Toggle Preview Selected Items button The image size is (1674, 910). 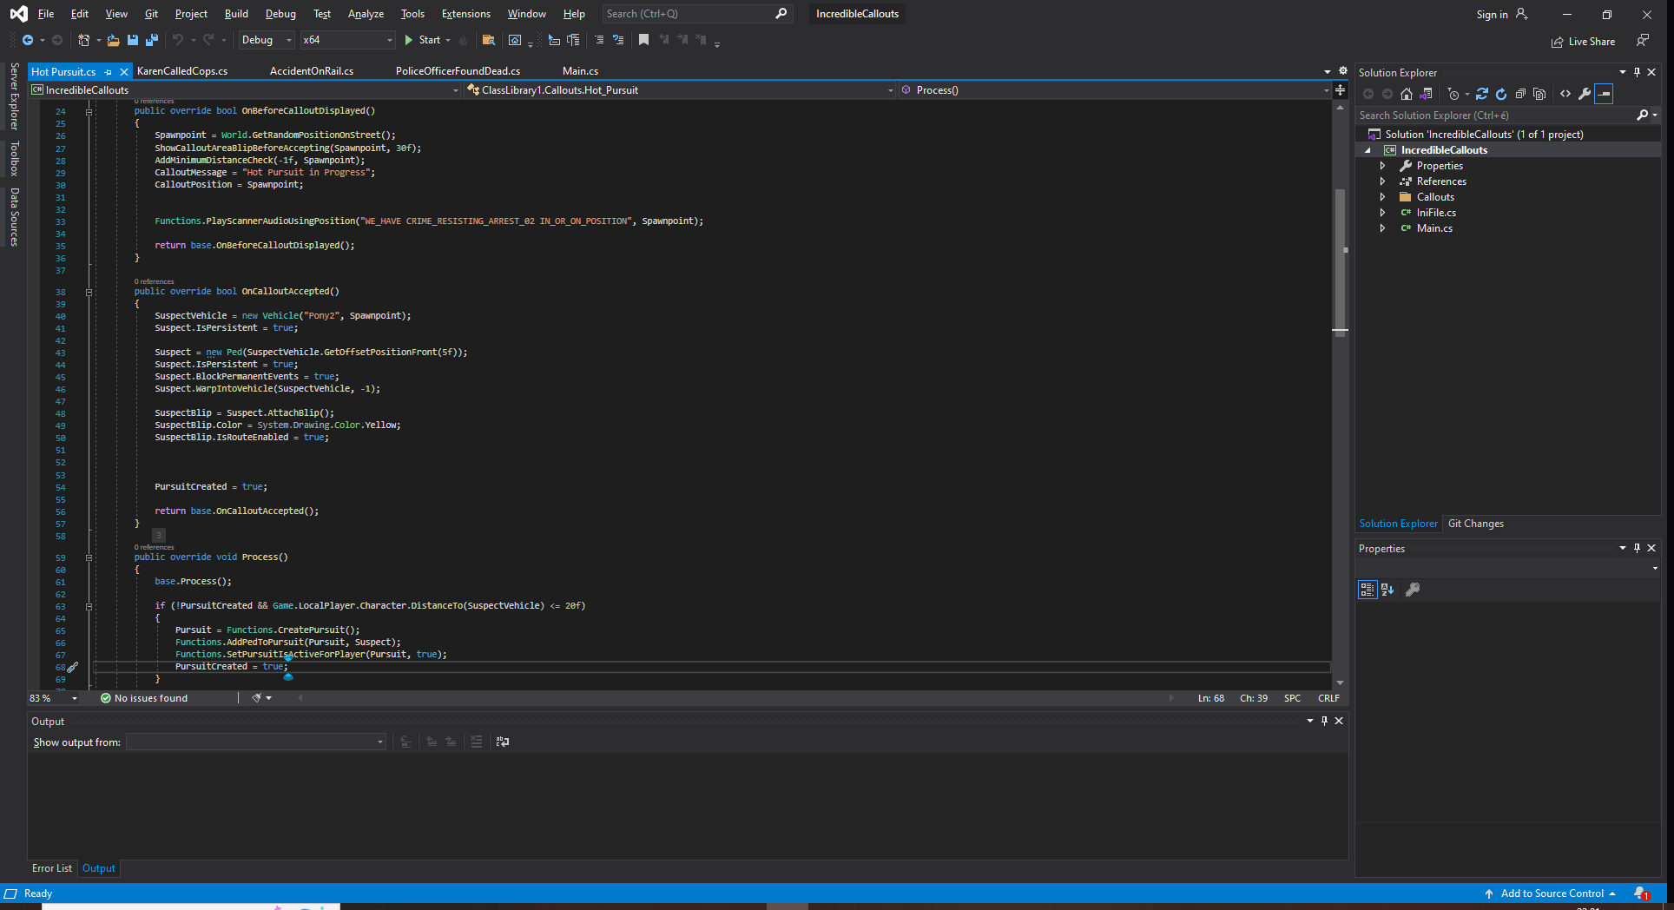click(x=1604, y=94)
